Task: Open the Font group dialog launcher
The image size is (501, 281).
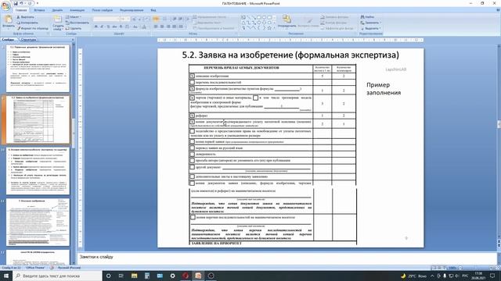Action: (149, 34)
